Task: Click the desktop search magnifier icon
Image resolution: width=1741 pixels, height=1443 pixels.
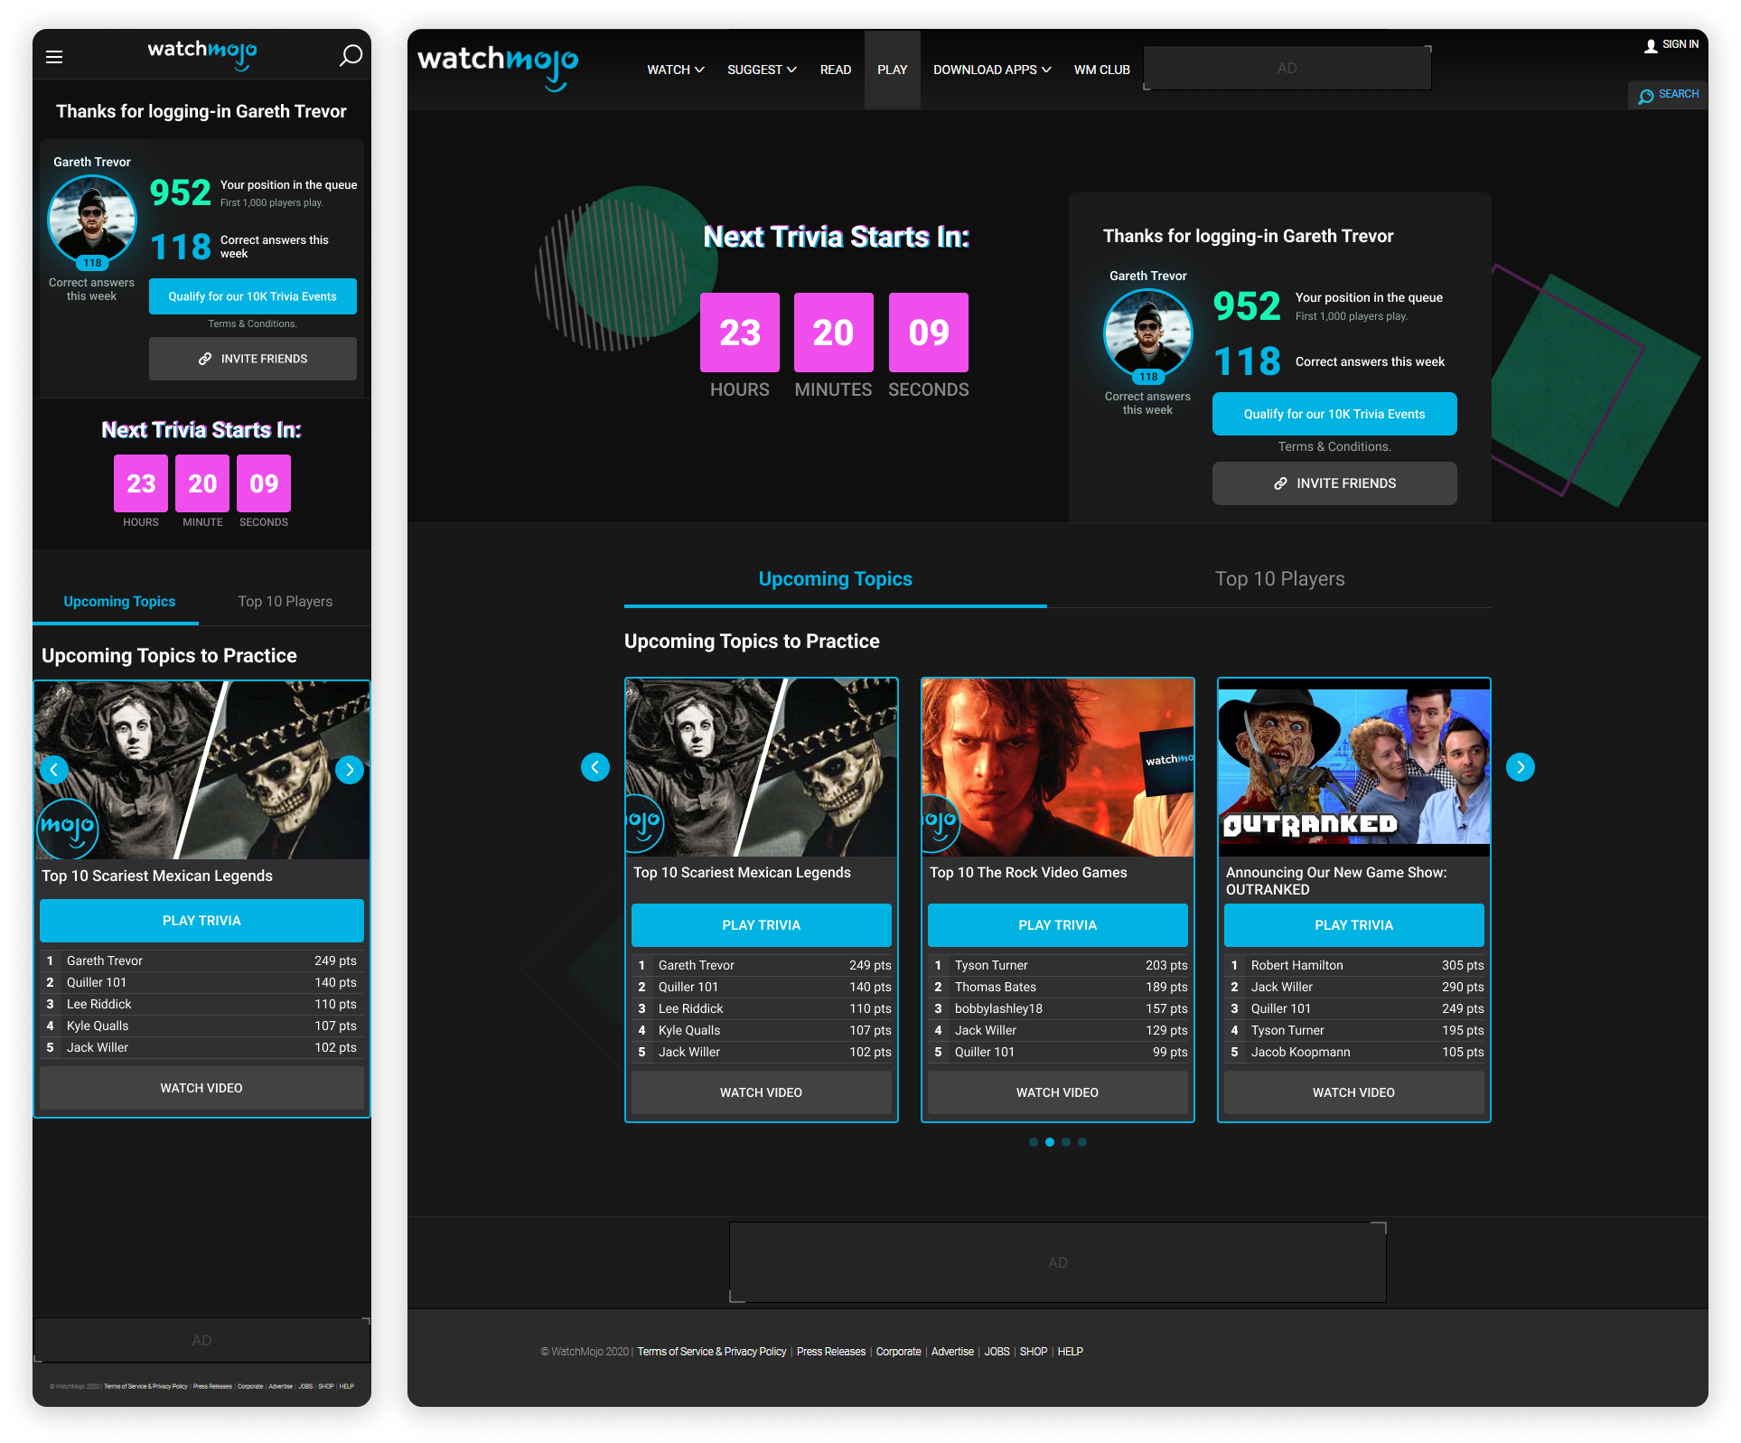Action: point(1646,96)
